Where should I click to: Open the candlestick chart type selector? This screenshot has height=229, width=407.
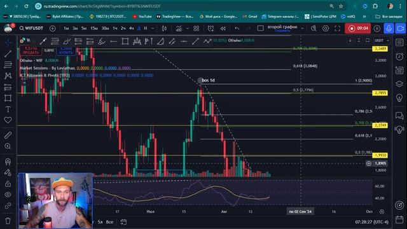(x=164, y=28)
